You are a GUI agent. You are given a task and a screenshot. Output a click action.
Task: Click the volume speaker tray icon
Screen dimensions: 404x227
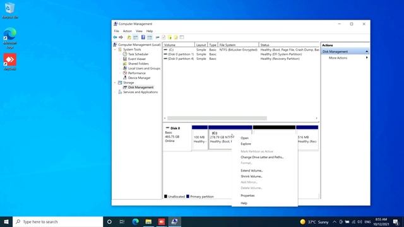click(360, 222)
